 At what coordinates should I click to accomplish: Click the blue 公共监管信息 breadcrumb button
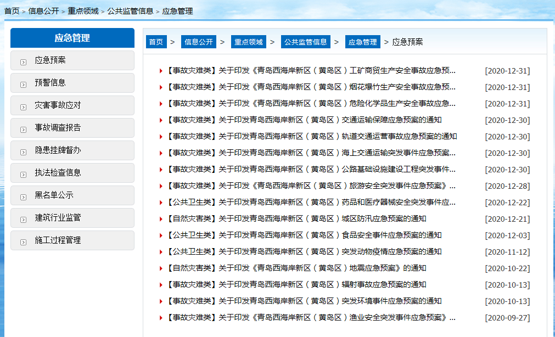pyautogui.click(x=305, y=42)
